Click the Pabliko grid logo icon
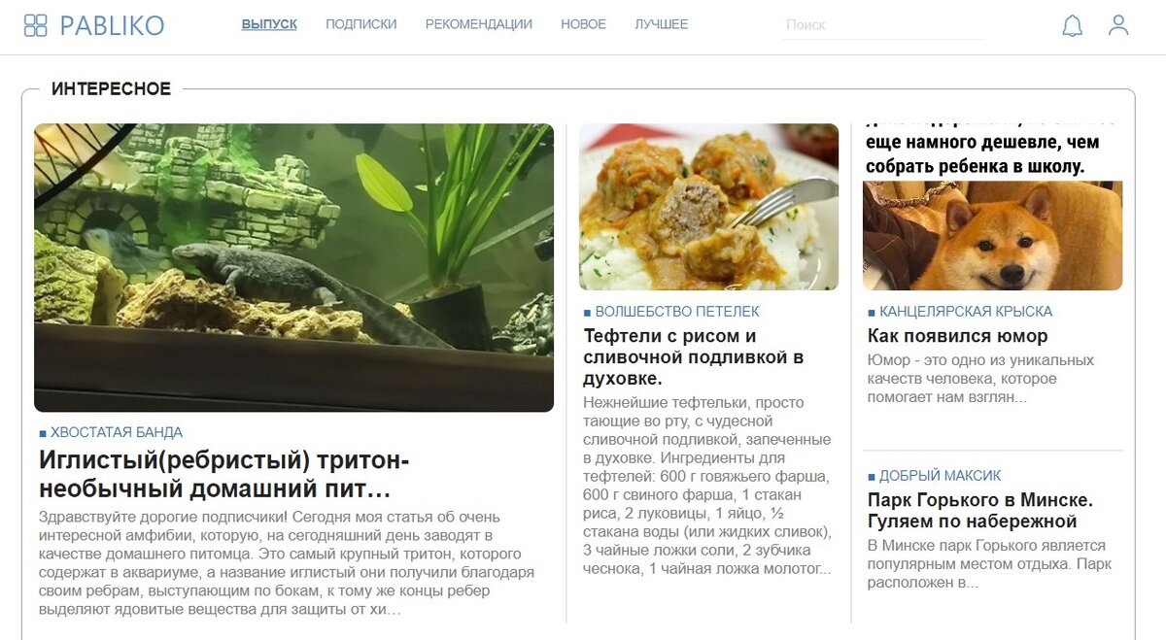1166x640 pixels. point(35,25)
